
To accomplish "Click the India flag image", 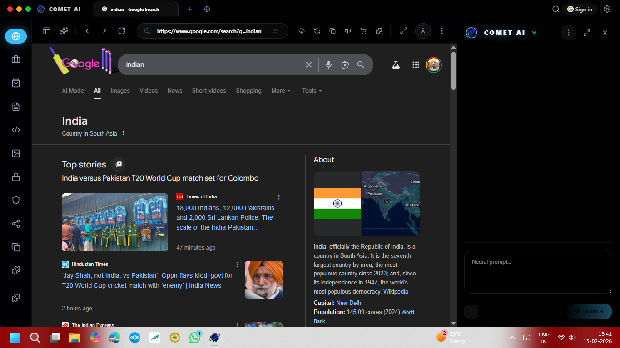I will tap(337, 204).
